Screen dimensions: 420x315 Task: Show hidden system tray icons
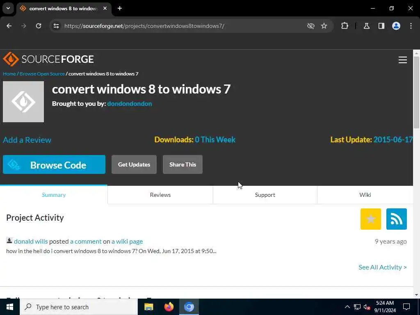347,307
